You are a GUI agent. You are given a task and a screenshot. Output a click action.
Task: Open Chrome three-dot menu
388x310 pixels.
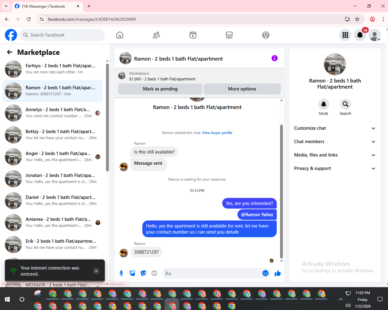click(x=383, y=19)
